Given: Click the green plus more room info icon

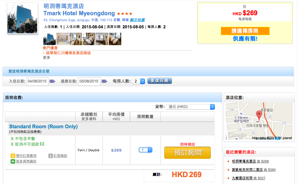Looking at the screenshot, I should tap(13, 161).
